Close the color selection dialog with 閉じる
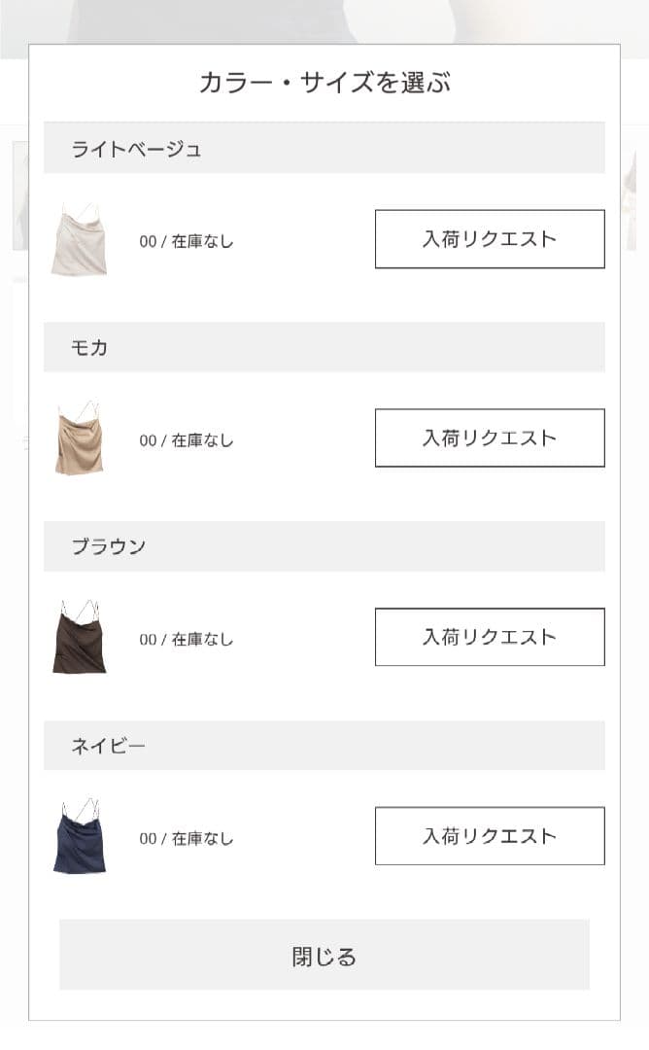The width and height of the screenshot is (649, 1050). [x=324, y=955]
